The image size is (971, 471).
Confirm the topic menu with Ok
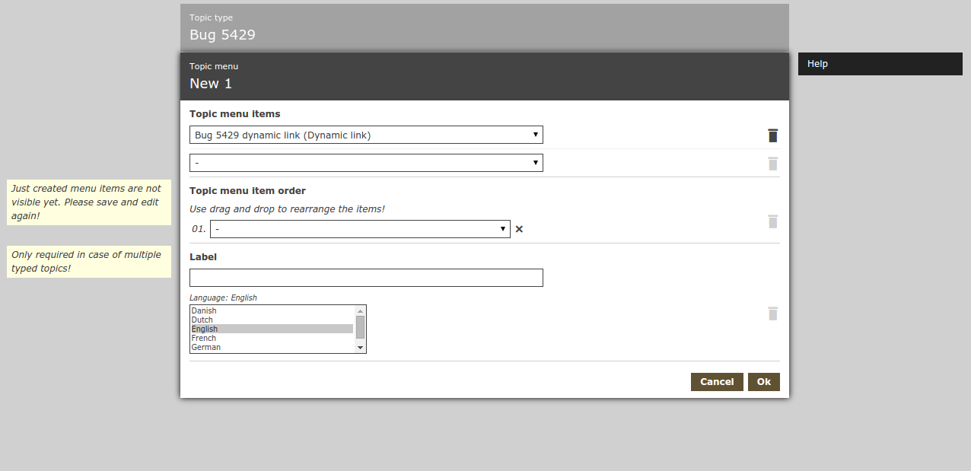[x=763, y=382]
